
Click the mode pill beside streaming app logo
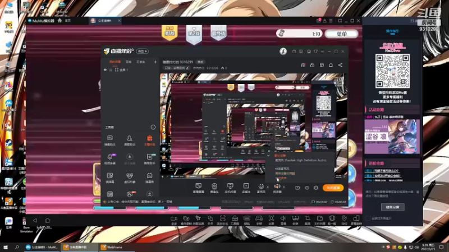click(x=143, y=51)
